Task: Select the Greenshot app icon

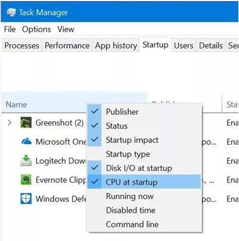Action: (x=26, y=123)
